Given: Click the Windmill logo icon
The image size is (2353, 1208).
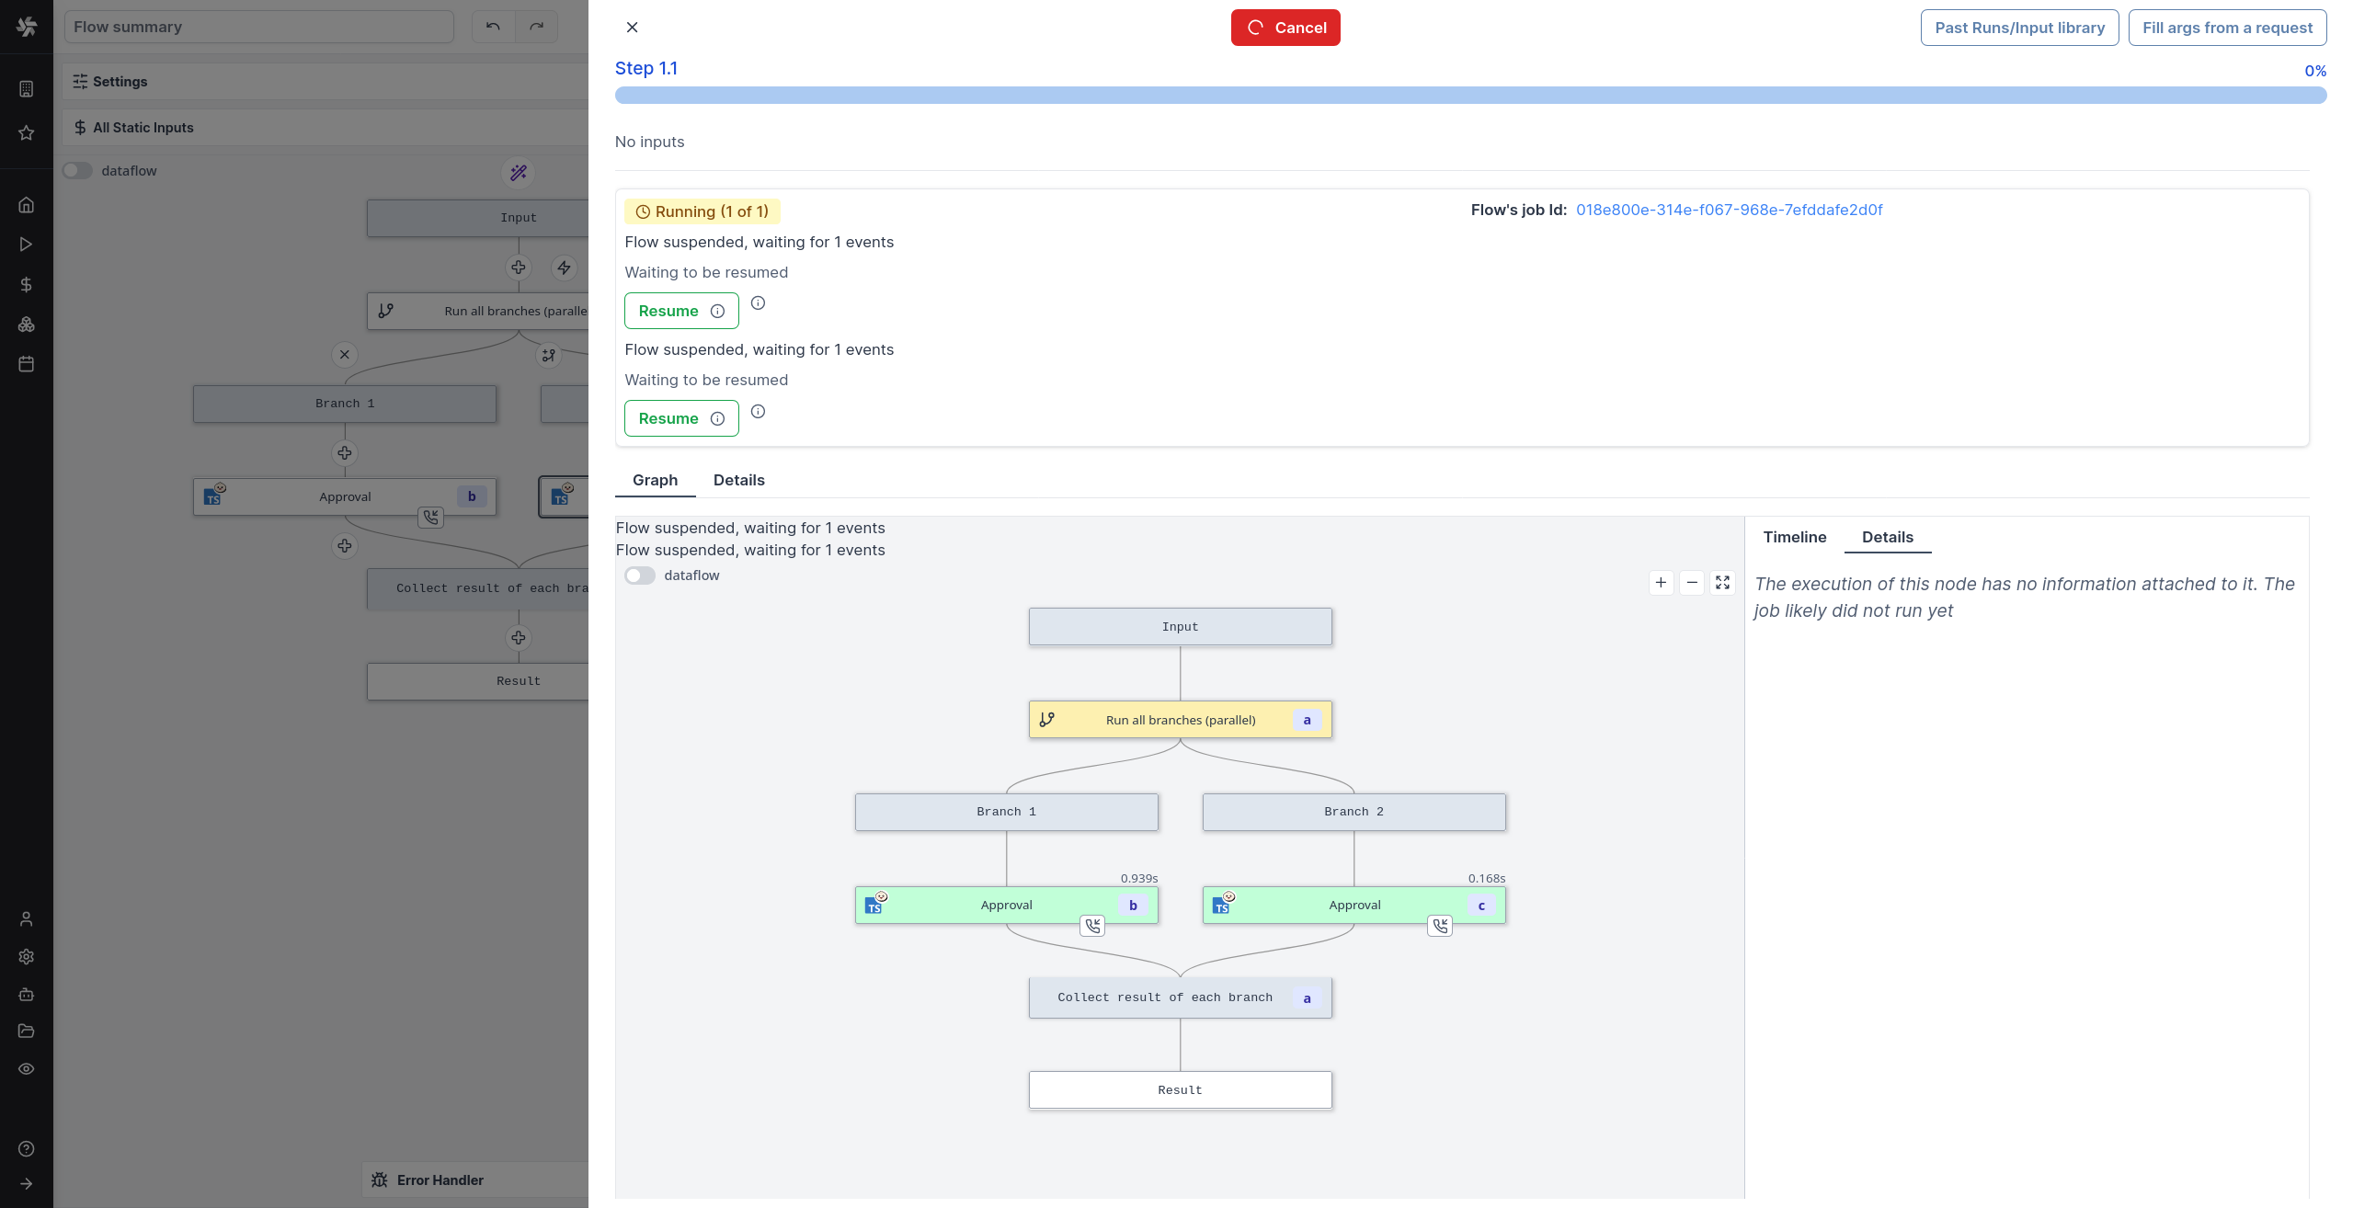Looking at the screenshot, I should (x=27, y=27).
